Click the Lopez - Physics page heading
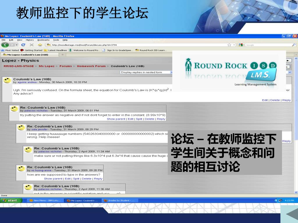 21,60
